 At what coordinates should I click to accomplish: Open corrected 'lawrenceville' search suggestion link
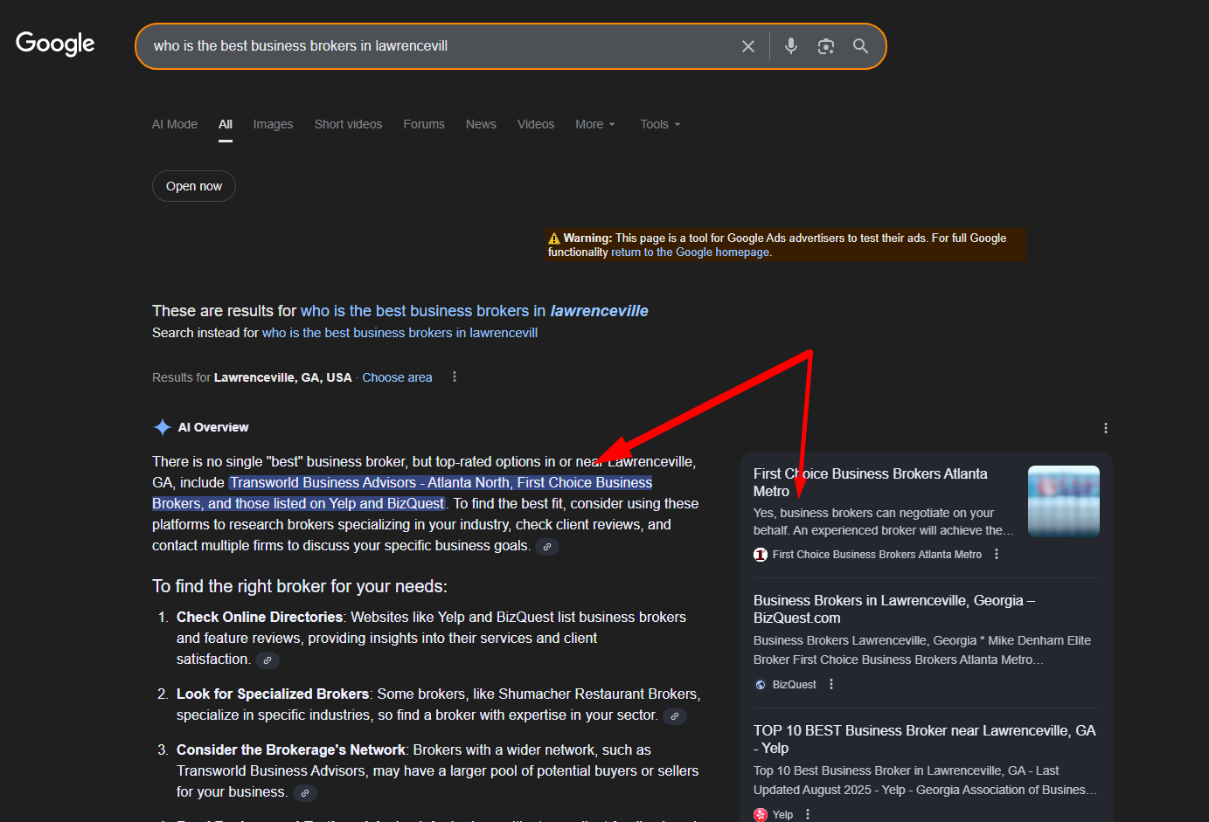tap(475, 311)
